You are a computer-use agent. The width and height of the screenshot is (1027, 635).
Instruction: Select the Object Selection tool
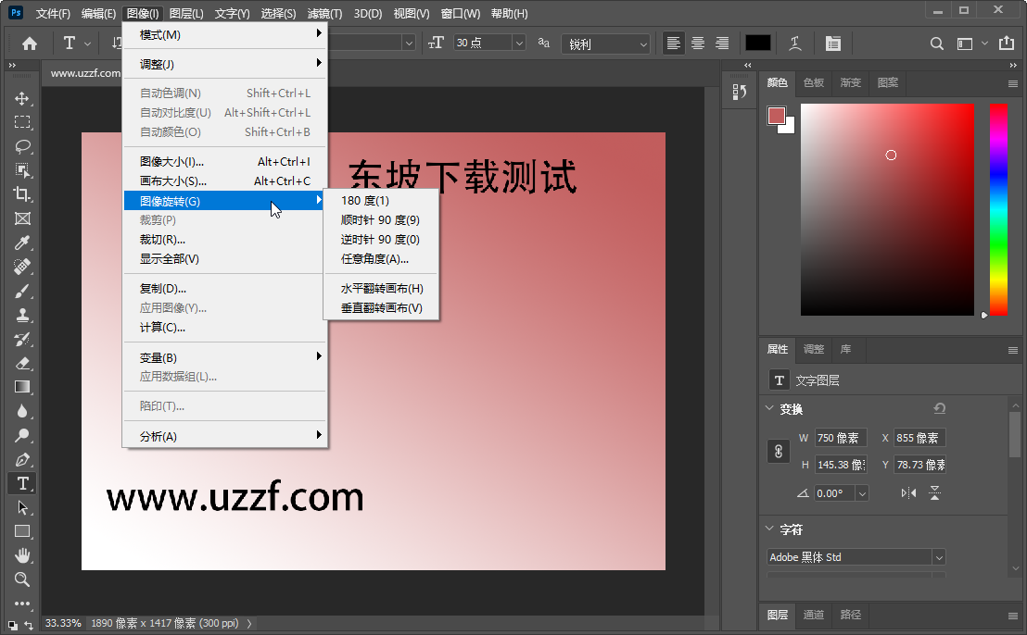click(22, 170)
